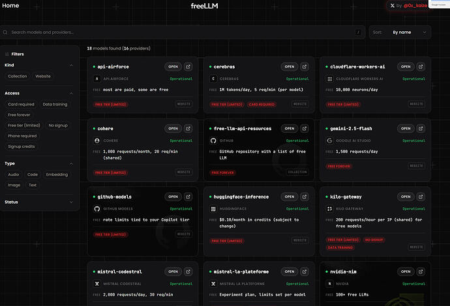Focus the search models and providers field
The height and width of the screenshot is (306, 450).
pyautogui.click(x=183, y=32)
